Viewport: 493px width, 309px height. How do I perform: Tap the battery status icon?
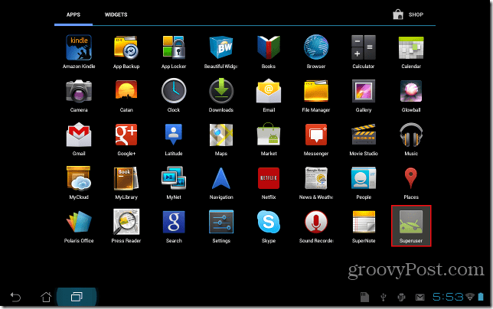(x=481, y=297)
